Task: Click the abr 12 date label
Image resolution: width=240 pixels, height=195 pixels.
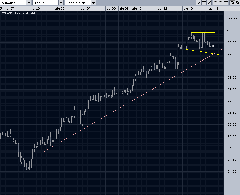Action: click(x=162, y=9)
